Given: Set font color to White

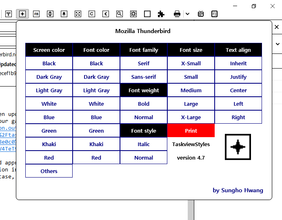Looking at the screenshot, I should coord(96,104).
